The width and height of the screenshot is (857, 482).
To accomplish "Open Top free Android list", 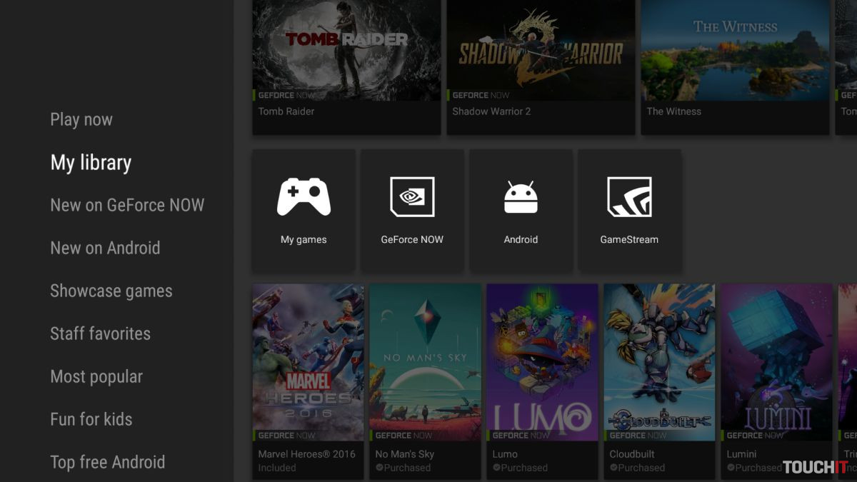I will [x=107, y=463].
